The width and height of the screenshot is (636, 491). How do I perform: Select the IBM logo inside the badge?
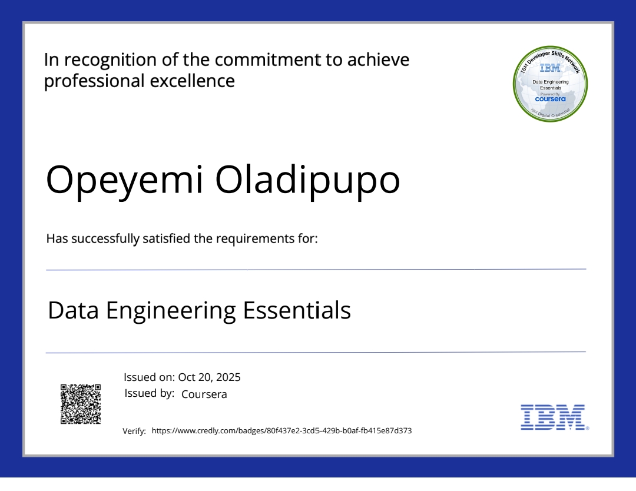(x=549, y=68)
